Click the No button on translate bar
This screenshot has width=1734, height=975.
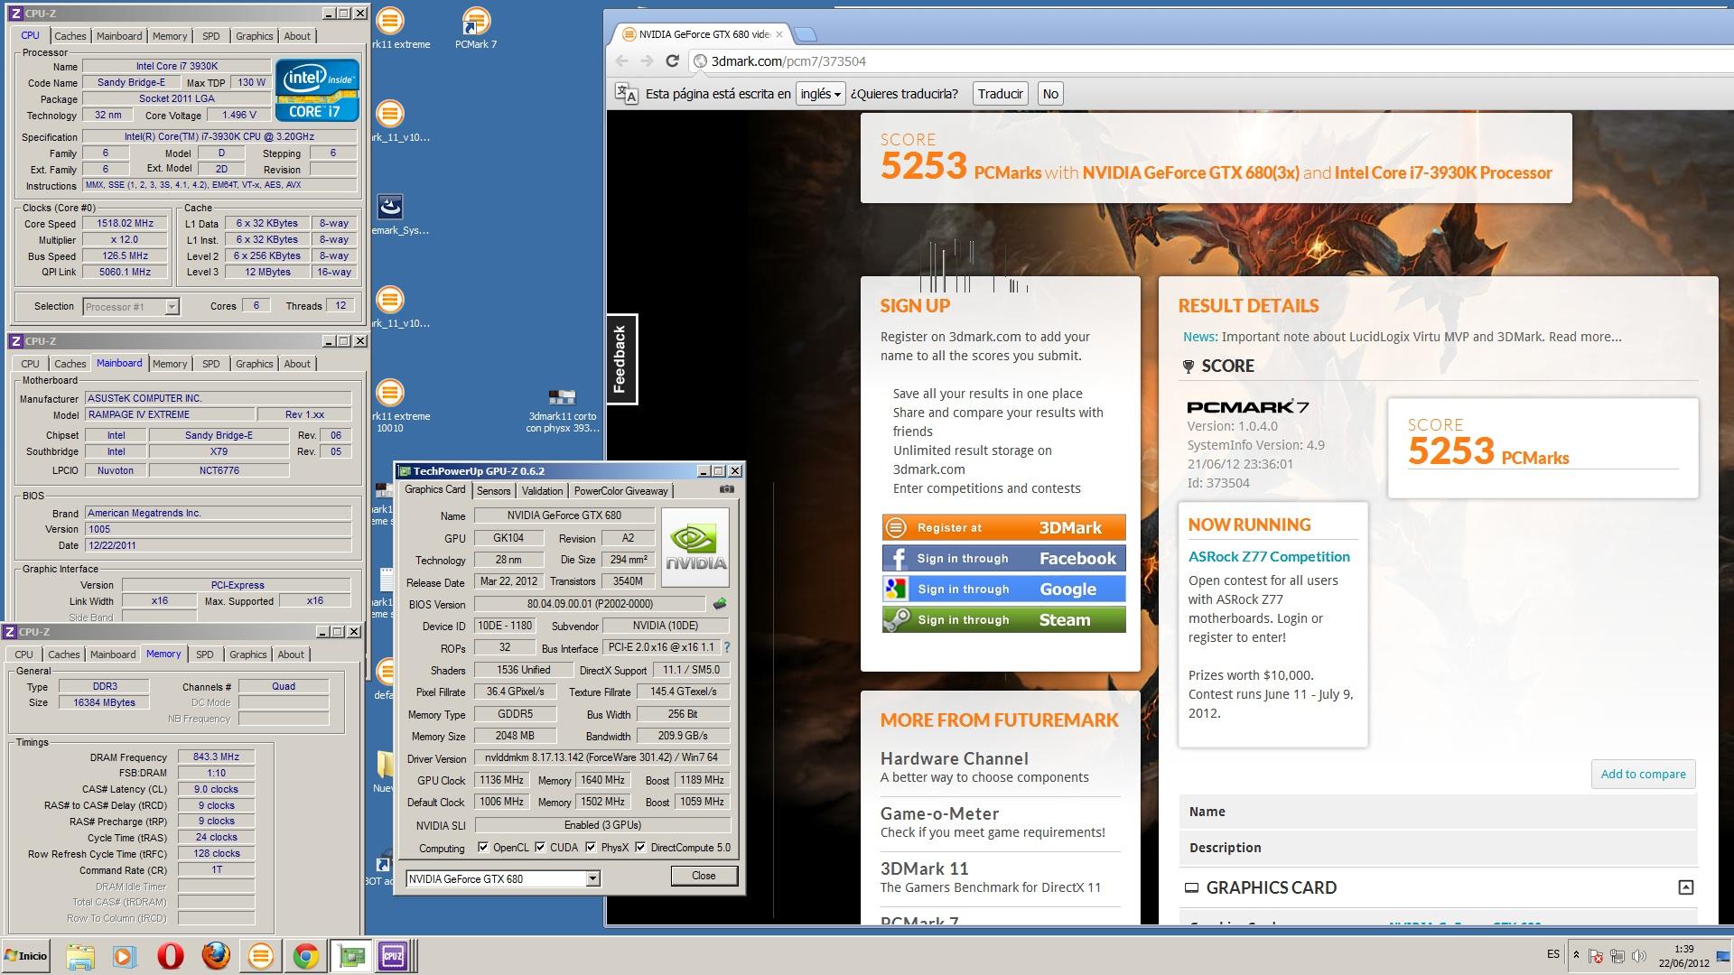tap(1049, 93)
